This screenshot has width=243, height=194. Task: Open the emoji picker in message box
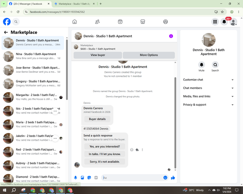[x=165, y=178]
